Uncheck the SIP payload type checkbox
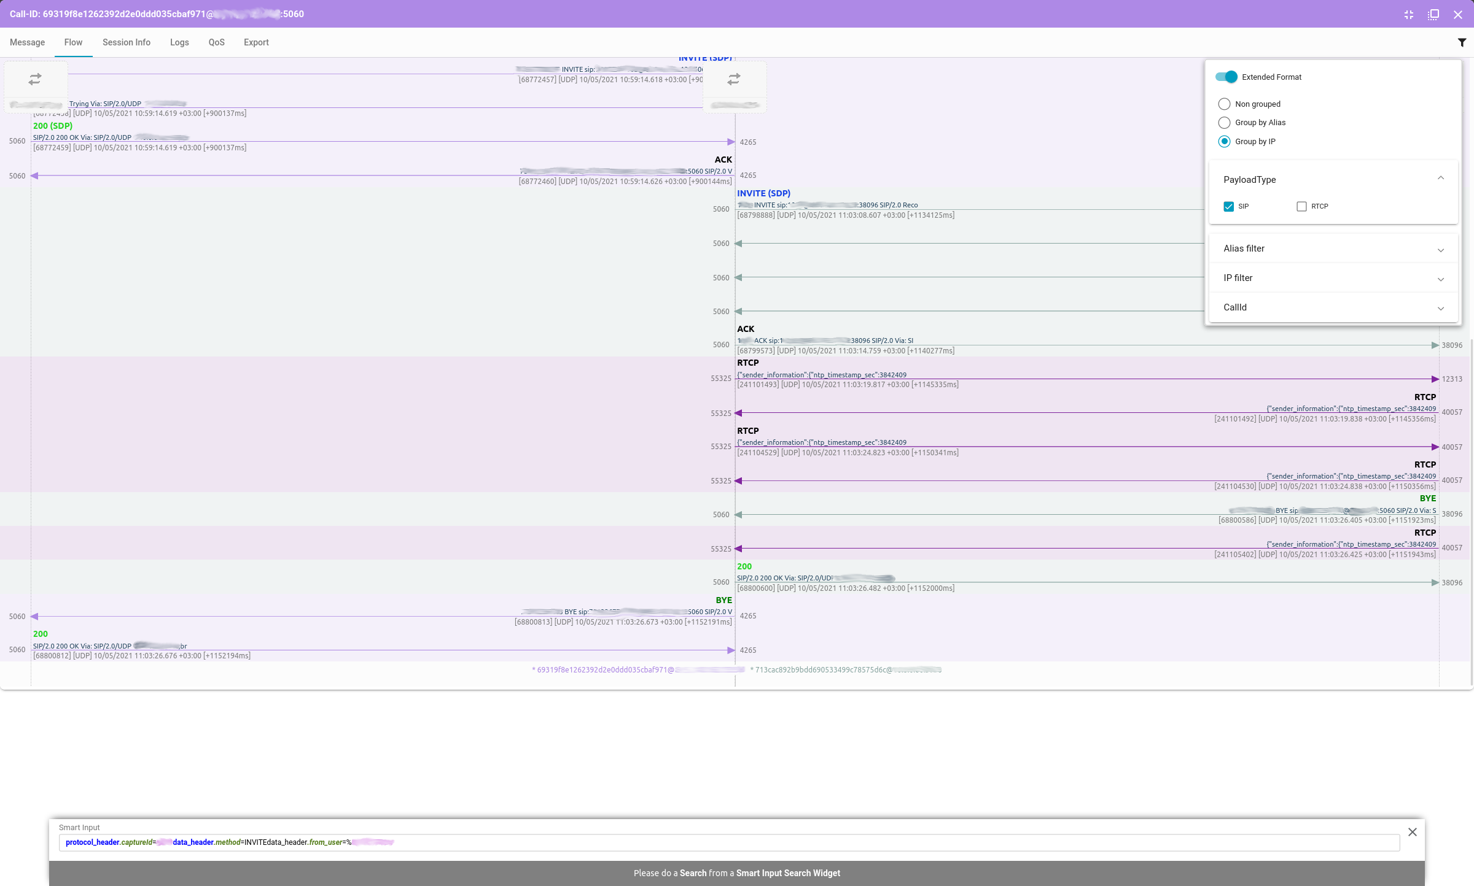 tap(1228, 206)
